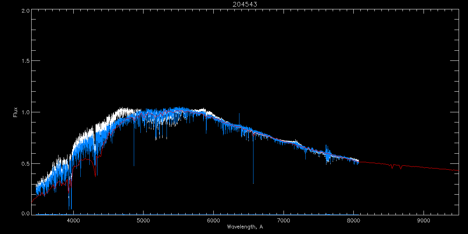Click the 1.0 flux tick label

point(26,112)
